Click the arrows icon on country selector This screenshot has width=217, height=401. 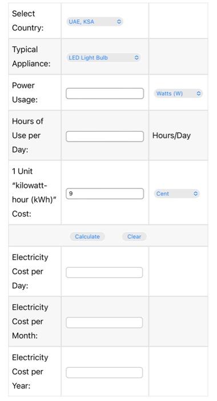tap(119, 22)
